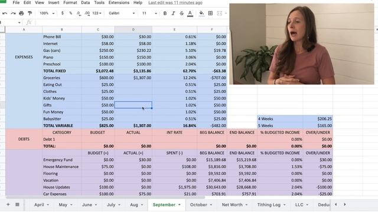
Task: Click the Undo icon in toolbar
Action: [x=5, y=13]
